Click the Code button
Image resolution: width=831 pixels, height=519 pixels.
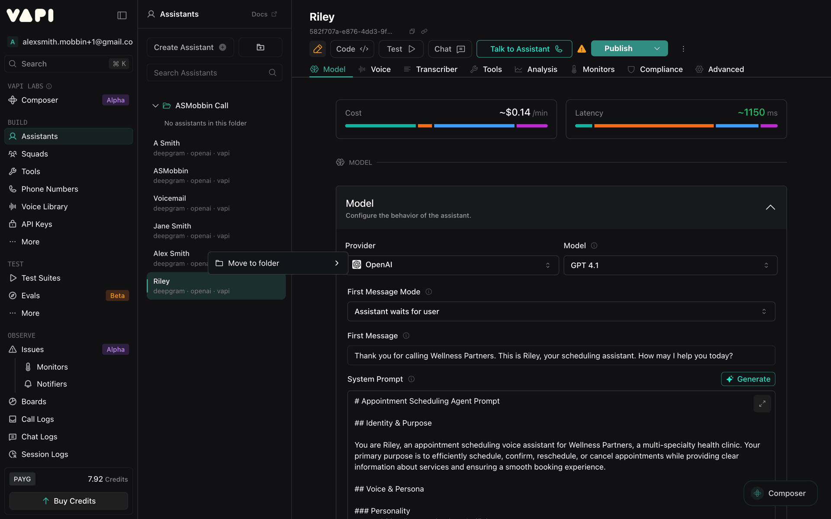click(352, 49)
